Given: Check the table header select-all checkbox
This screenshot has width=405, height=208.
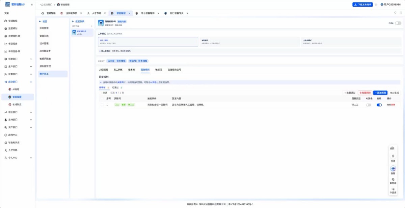Looking at the screenshot, I should (102, 99).
